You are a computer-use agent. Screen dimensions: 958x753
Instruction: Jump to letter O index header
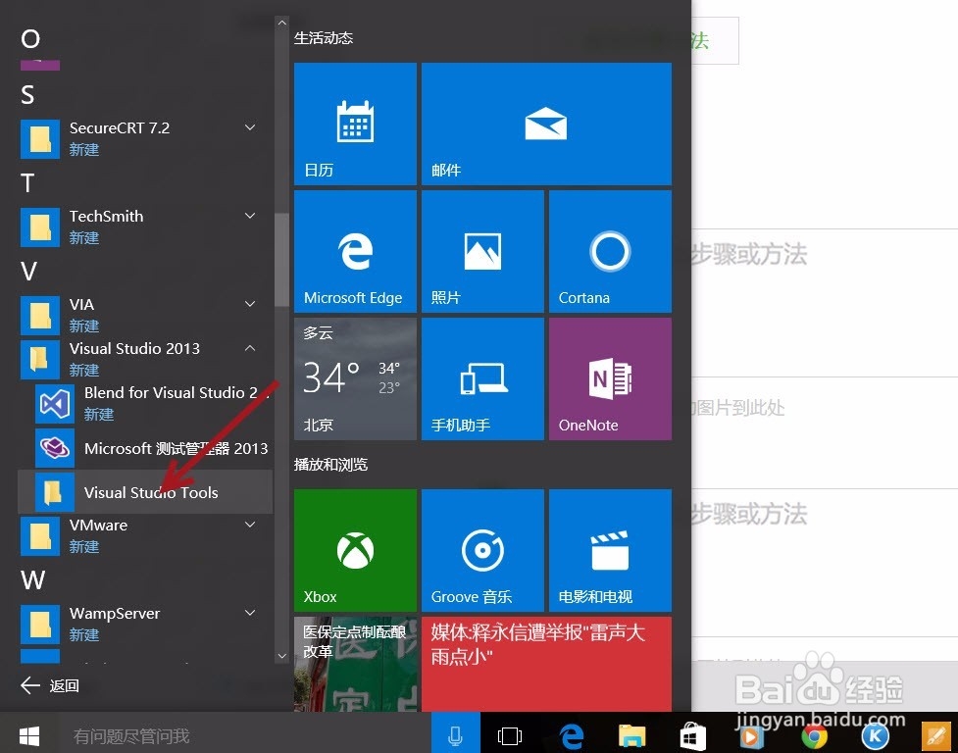point(30,39)
